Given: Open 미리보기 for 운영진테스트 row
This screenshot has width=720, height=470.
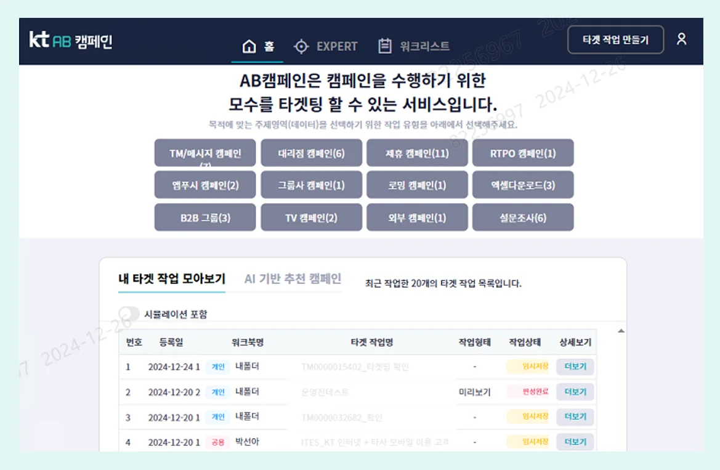Looking at the screenshot, I should pos(476,392).
